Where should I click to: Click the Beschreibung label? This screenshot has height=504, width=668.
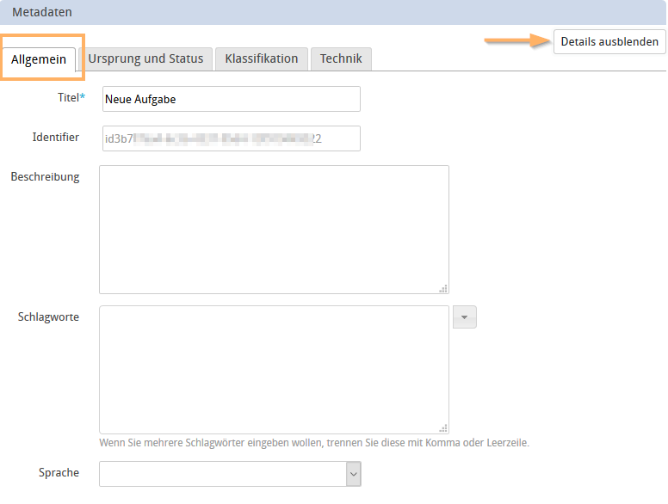(x=45, y=176)
